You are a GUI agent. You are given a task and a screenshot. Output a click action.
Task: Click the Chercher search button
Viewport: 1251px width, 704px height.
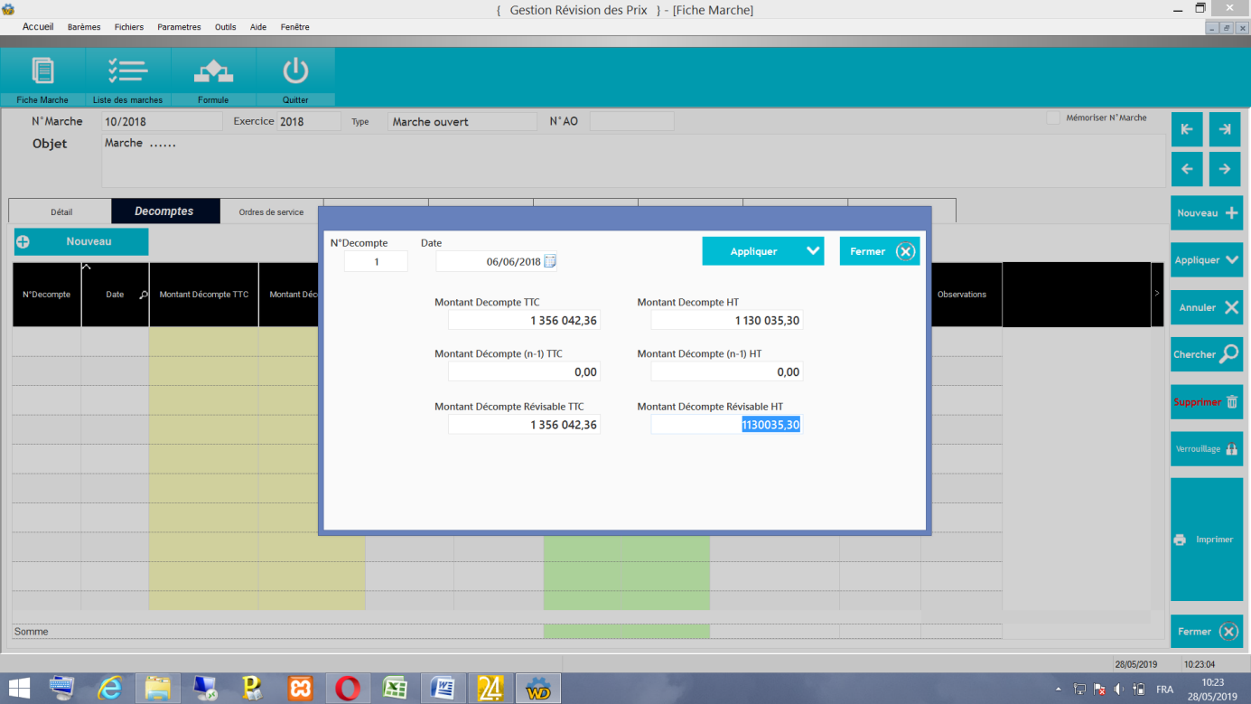point(1206,354)
